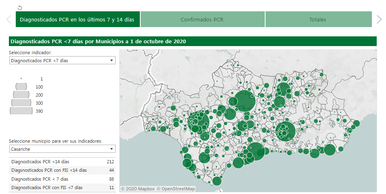Image resolution: width=386 pixels, height=194 pixels.
Task: Switch to the Confirmados PCR tab
Action: point(202,19)
